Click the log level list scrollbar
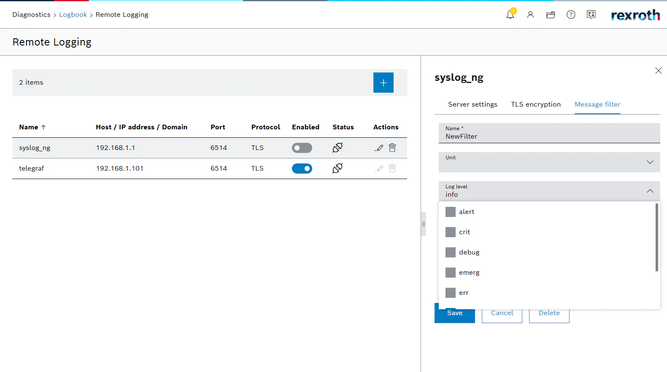The image size is (667, 372). (x=657, y=238)
